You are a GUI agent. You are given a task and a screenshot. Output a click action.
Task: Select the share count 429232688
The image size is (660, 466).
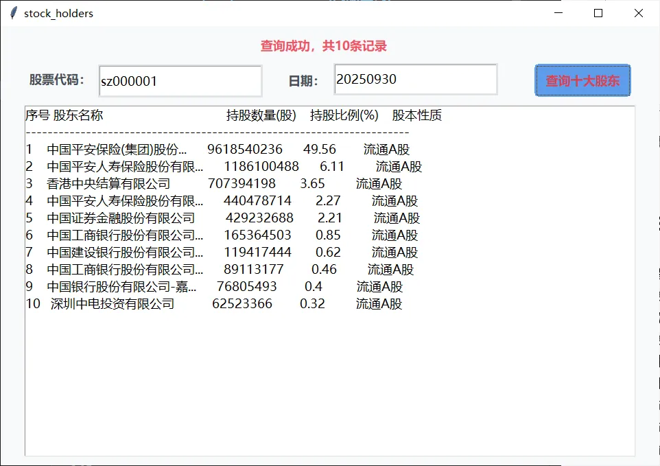tap(260, 218)
